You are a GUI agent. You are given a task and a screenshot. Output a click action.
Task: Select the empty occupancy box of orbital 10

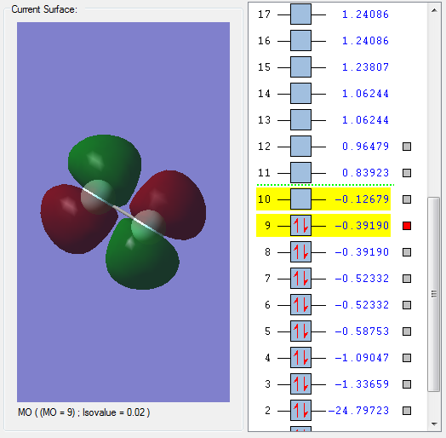coord(300,199)
